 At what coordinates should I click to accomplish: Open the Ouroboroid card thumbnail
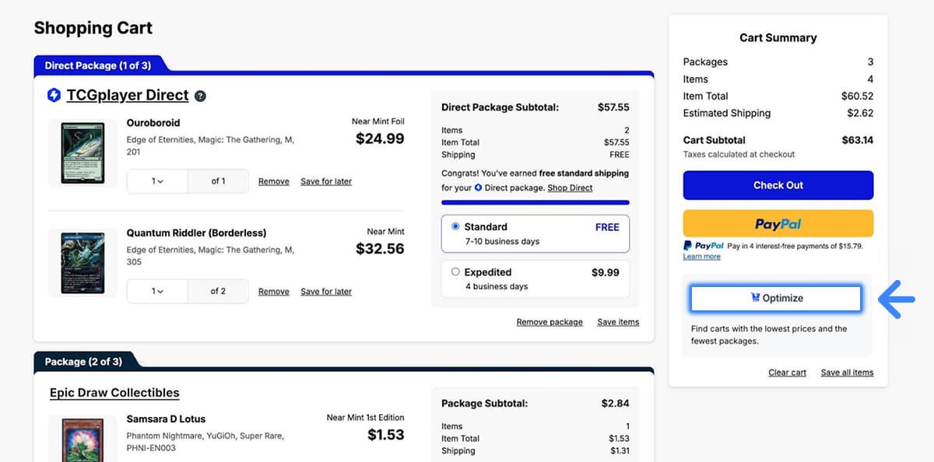click(x=83, y=153)
